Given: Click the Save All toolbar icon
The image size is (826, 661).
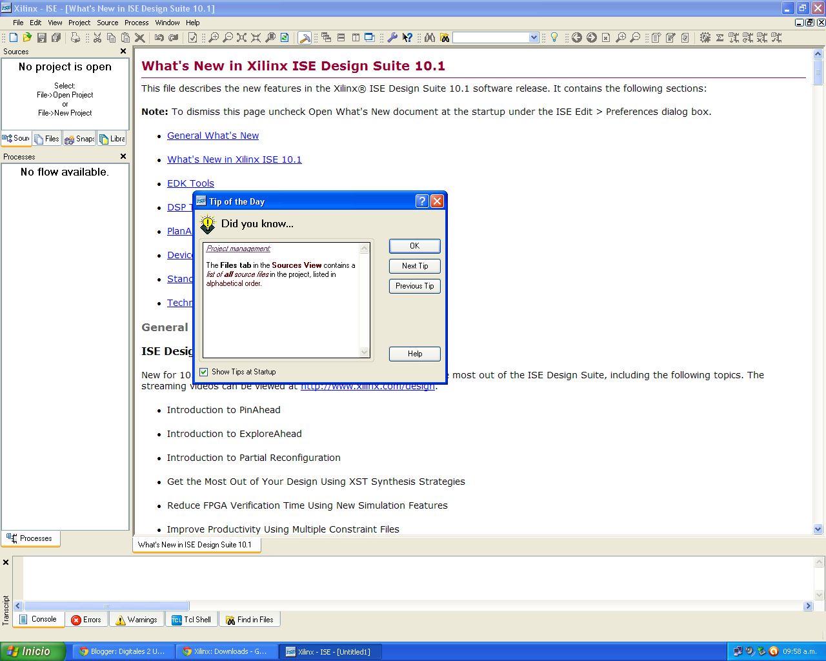Looking at the screenshot, I should pos(56,37).
